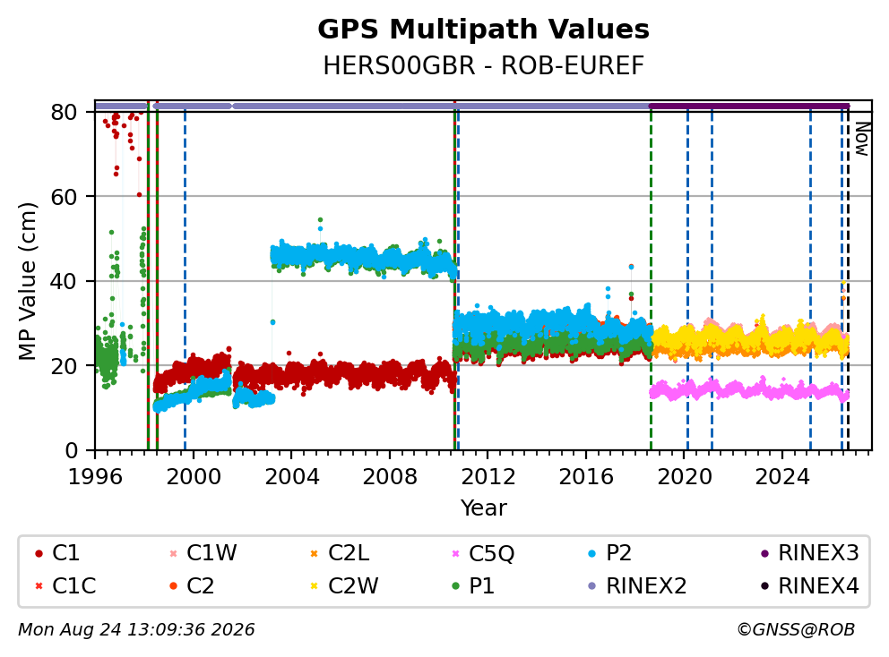Select the C2 legend entry
The height and width of the screenshot is (657, 889).
[x=192, y=585]
